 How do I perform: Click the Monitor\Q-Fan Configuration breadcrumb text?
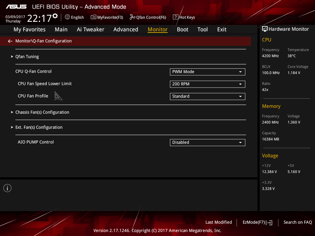(x=43, y=41)
